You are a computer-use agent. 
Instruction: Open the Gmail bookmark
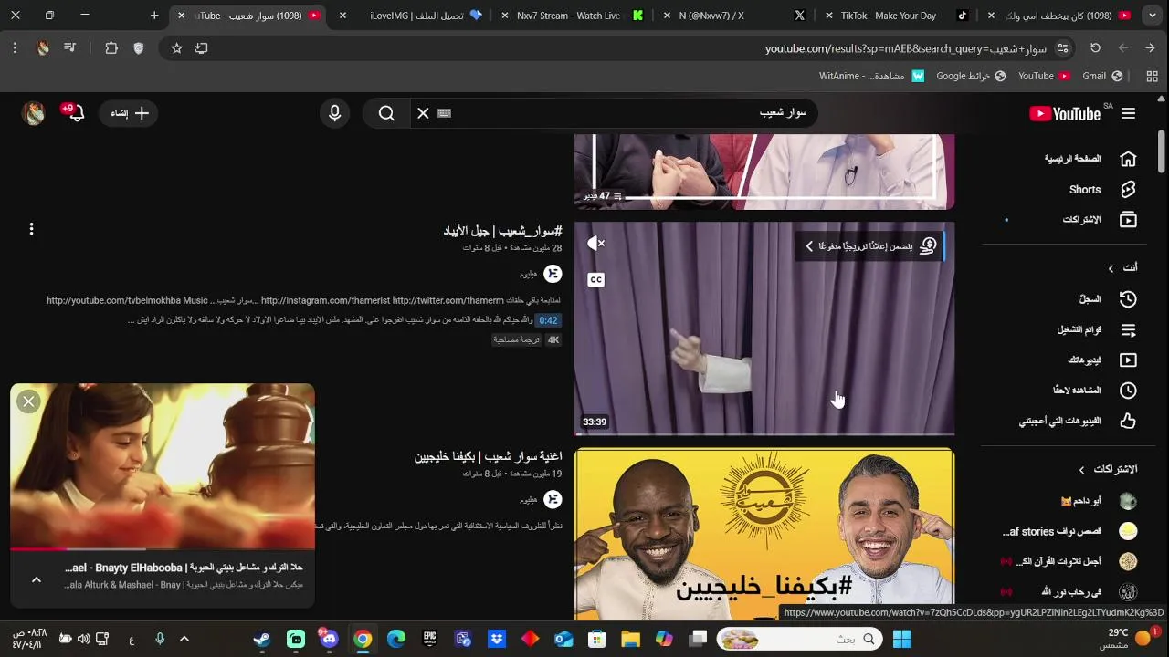[x=1102, y=76]
